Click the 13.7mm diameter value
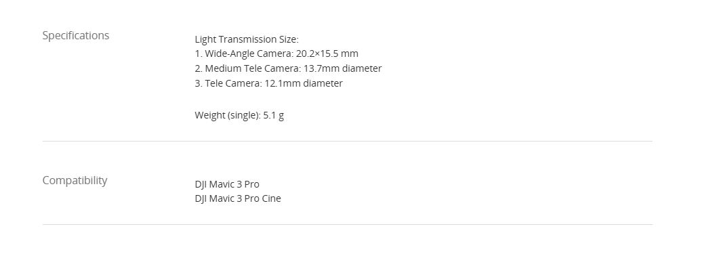The height and width of the screenshot is (279, 702). tap(343, 68)
